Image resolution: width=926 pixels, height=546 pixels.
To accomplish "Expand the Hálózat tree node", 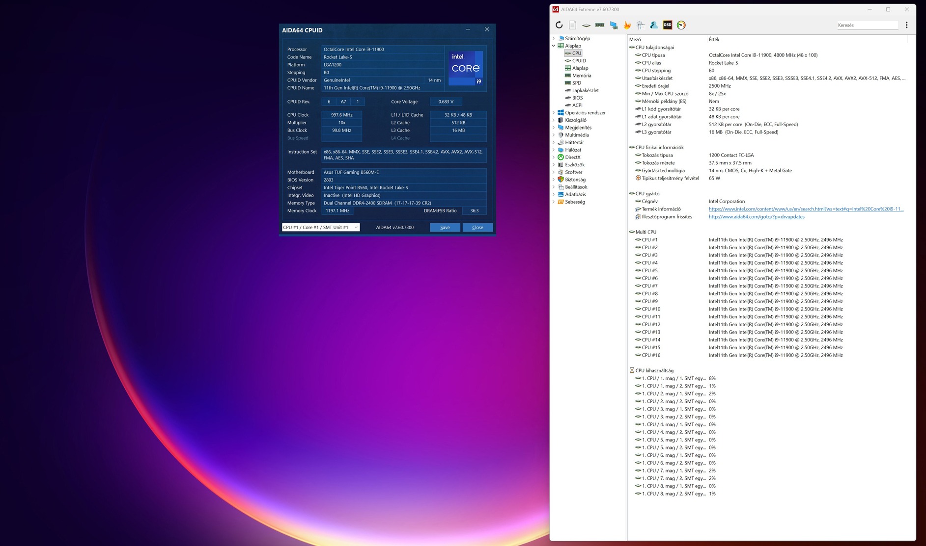I will tap(554, 150).
